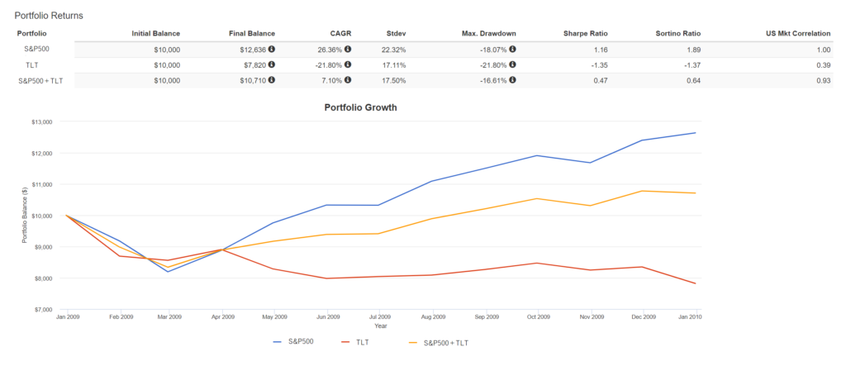The image size is (846, 366).
Task: Click info icon next to 7.10% CAGR
Action: tap(348, 80)
